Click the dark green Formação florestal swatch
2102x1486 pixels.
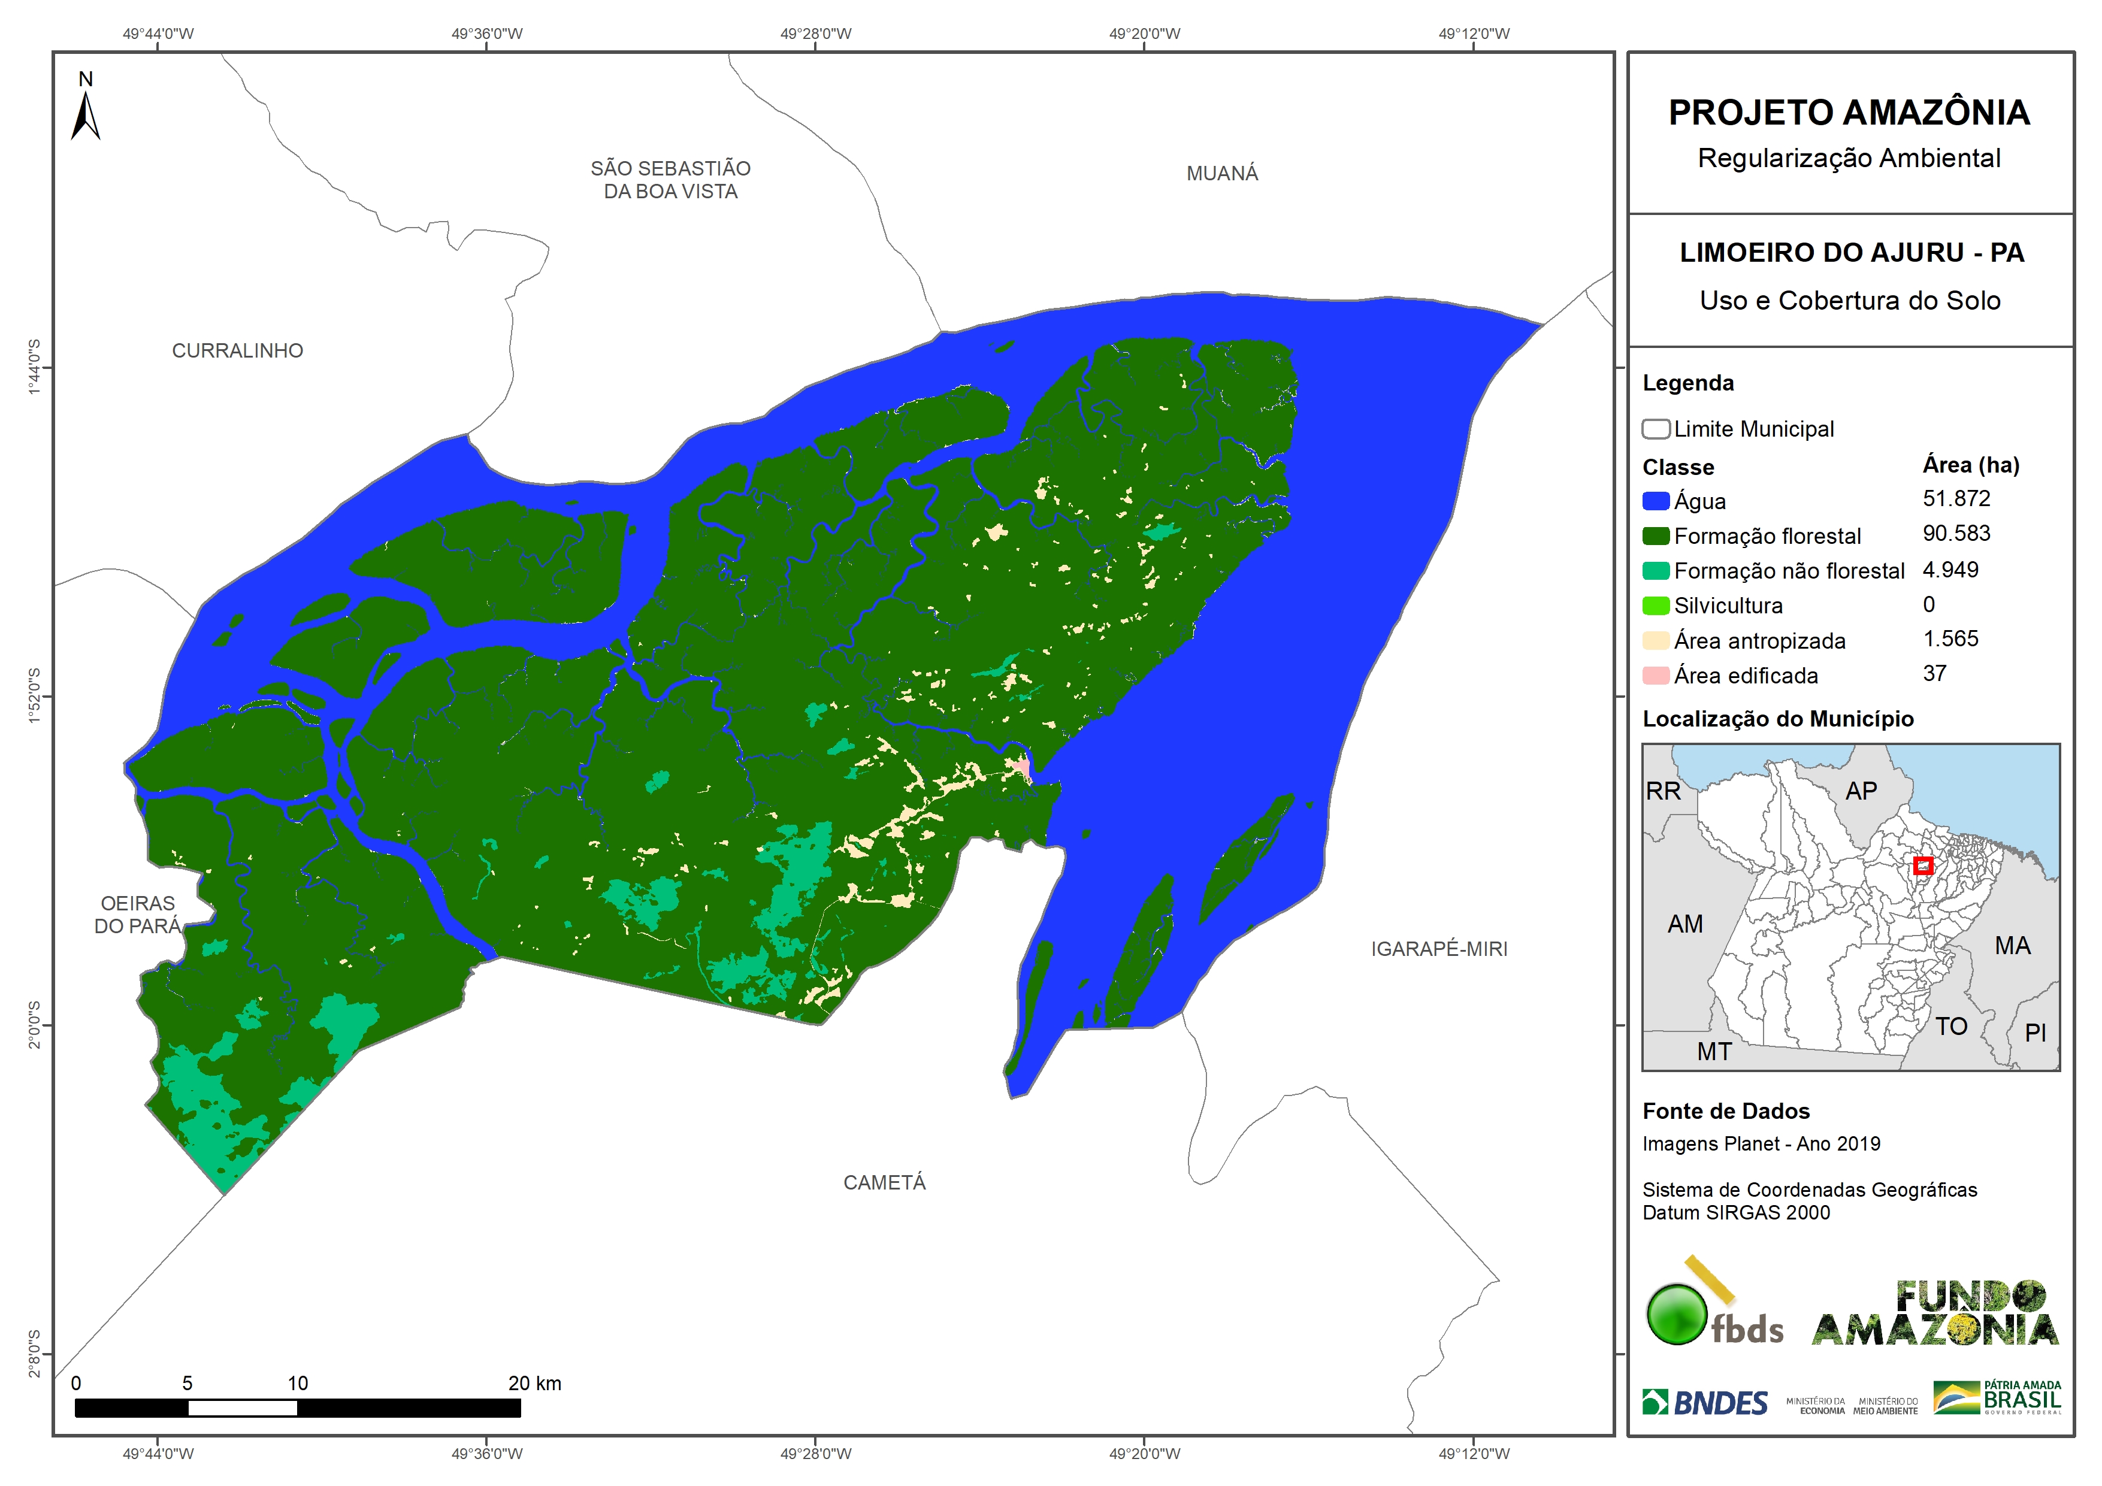tap(1655, 535)
